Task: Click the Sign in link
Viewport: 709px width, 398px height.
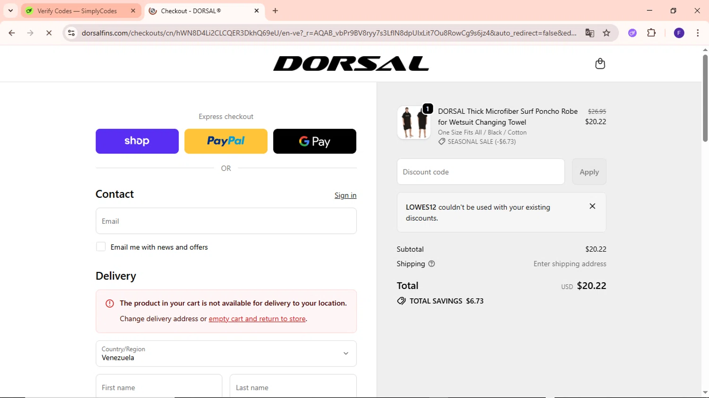Action: pyautogui.click(x=346, y=195)
